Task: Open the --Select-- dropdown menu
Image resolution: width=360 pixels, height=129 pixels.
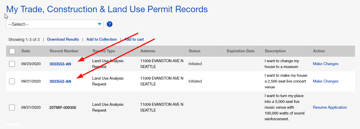Action: click(x=55, y=24)
